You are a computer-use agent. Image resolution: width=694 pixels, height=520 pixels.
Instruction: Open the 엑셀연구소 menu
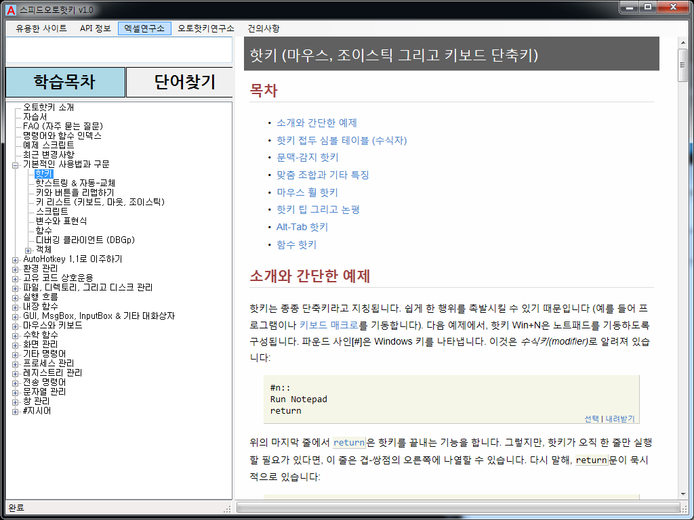pyautogui.click(x=145, y=28)
